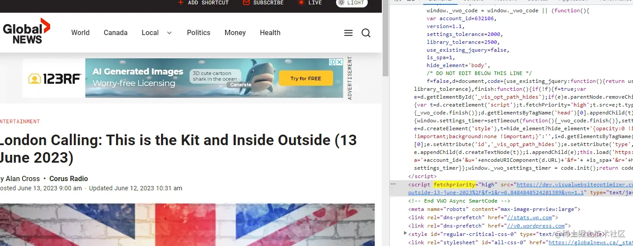The height and width of the screenshot is (246, 633).
Task: Toggle the Light theme switch
Action: (x=352, y=3)
